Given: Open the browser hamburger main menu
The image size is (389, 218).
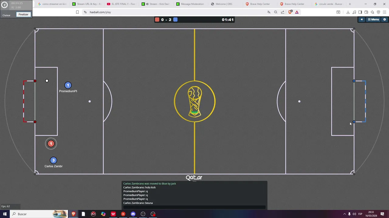Looking at the screenshot, I should (384, 12).
